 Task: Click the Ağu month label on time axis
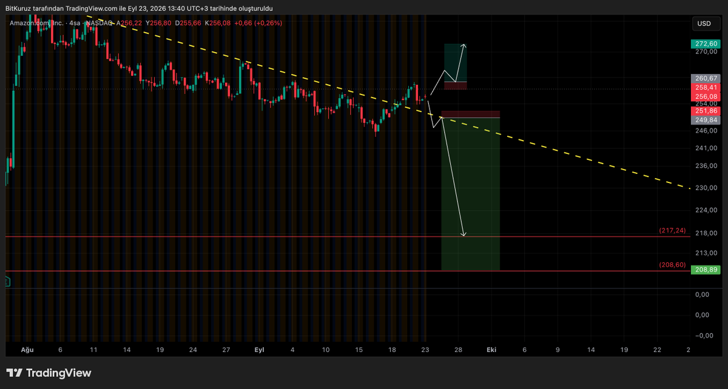pos(27,350)
